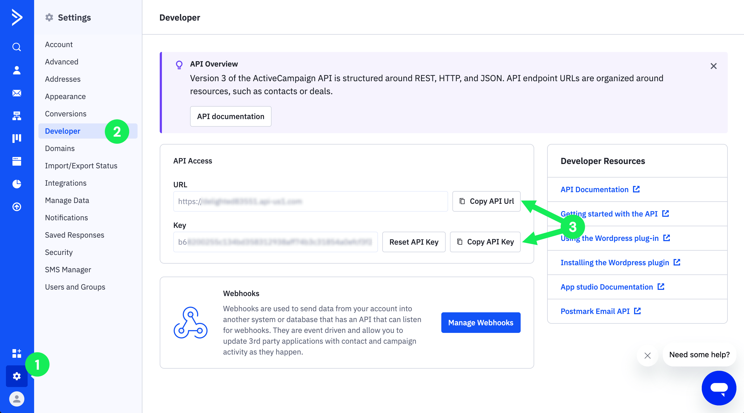This screenshot has height=413, width=744.
Task: Click the upgrade arrow circle icon
Action: click(17, 207)
